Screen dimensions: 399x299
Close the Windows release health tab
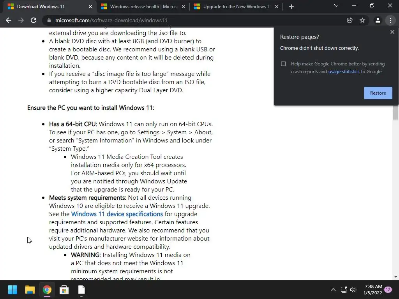pos(184,7)
